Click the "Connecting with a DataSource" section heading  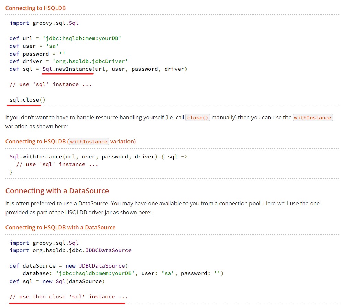click(x=57, y=191)
